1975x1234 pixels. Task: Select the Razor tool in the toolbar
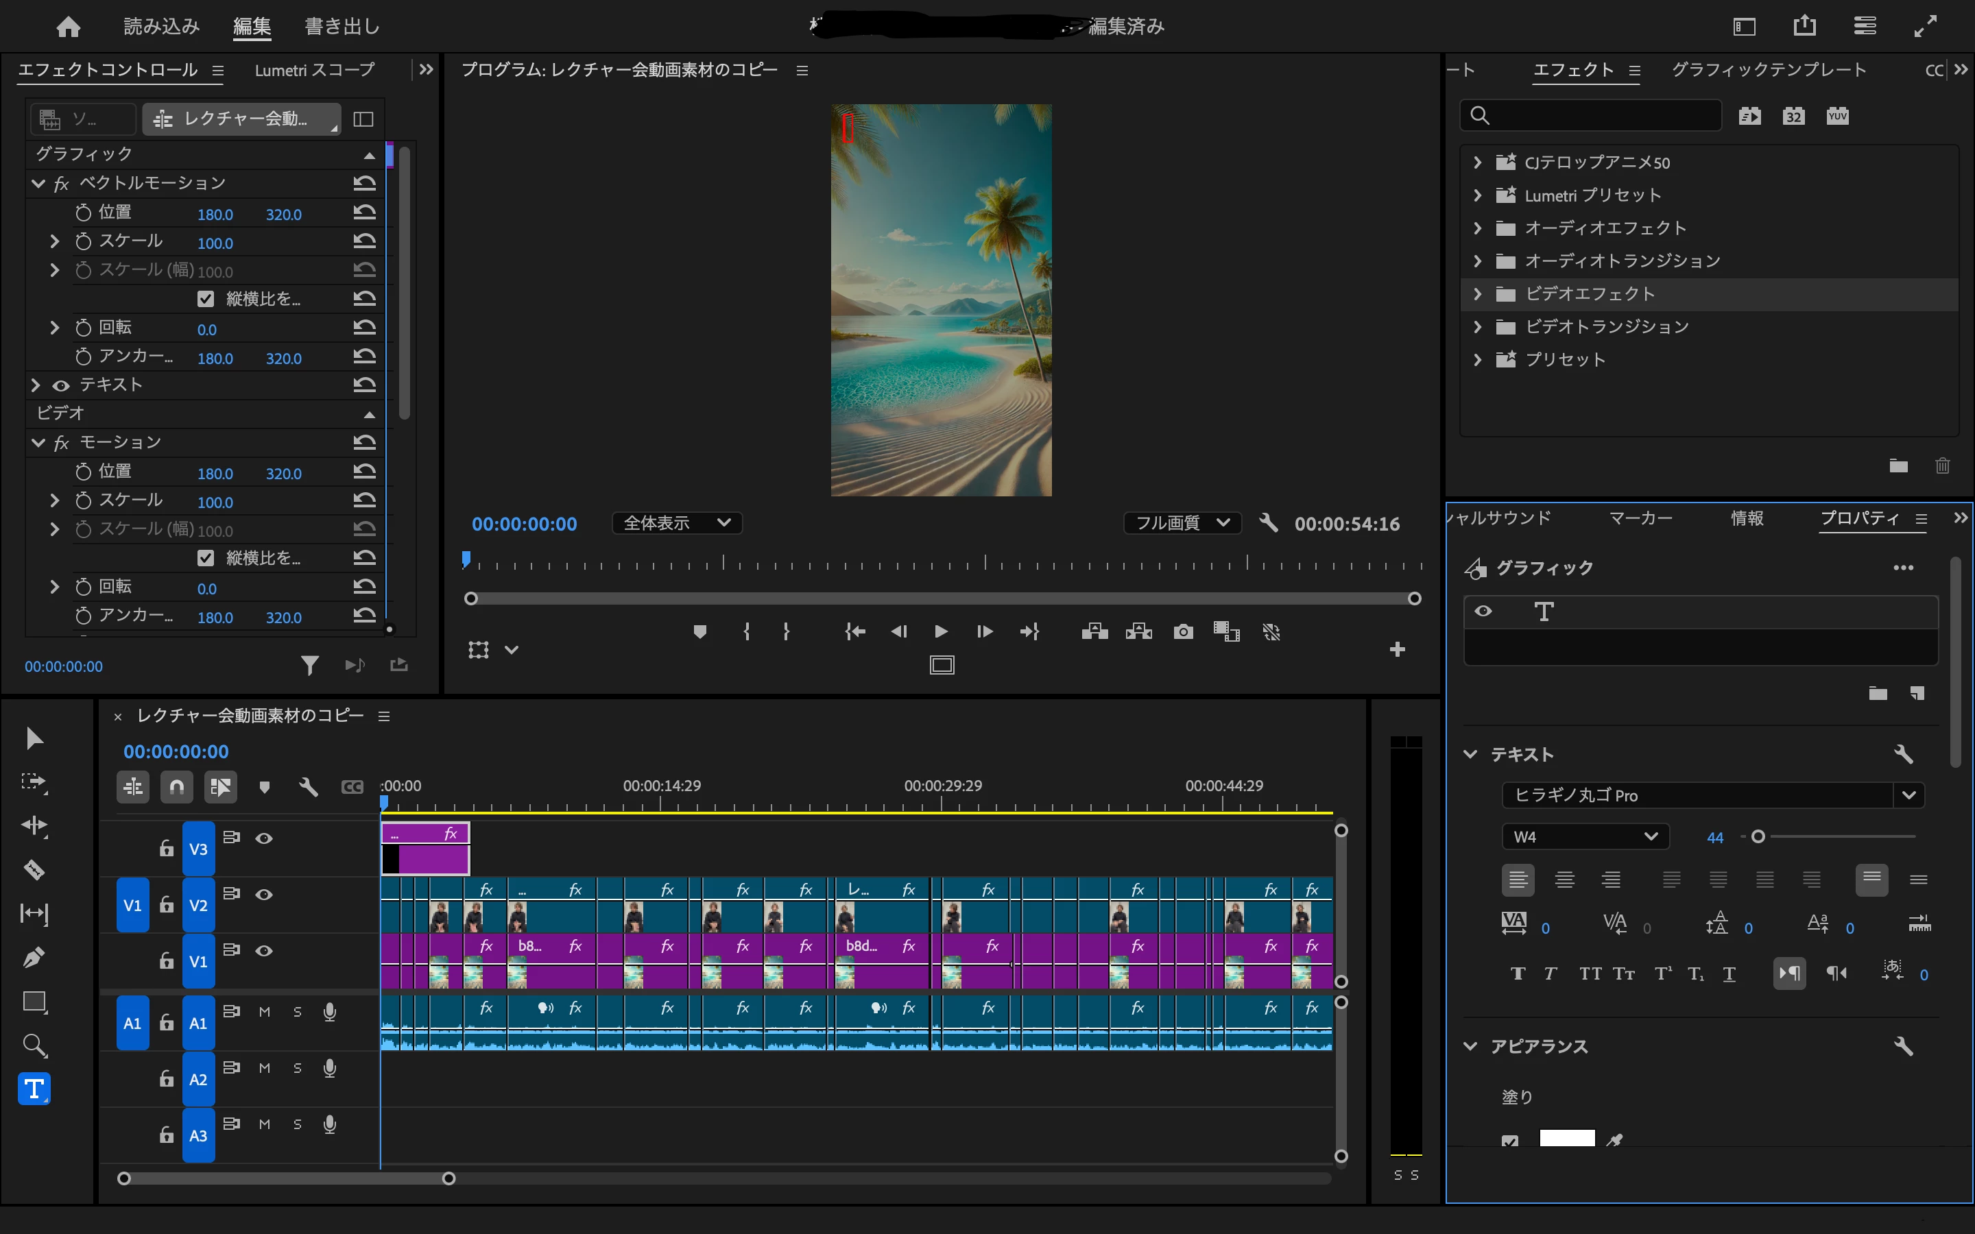coord(34,869)
